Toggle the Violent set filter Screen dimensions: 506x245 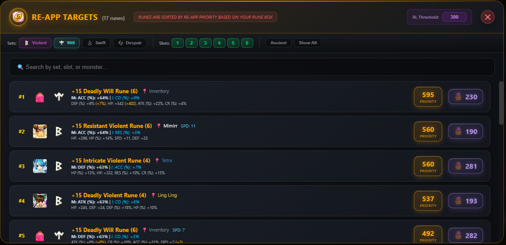click(35, 43)
